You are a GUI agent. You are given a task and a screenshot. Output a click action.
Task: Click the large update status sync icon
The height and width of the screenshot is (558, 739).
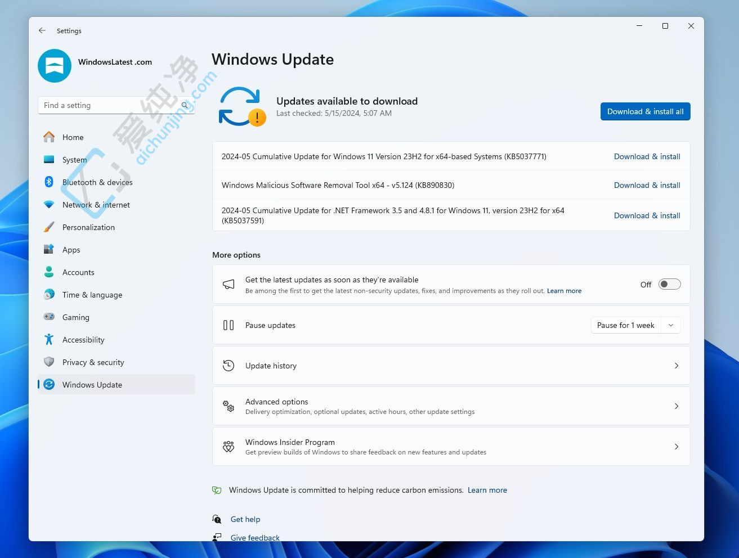tap(241, 106)
